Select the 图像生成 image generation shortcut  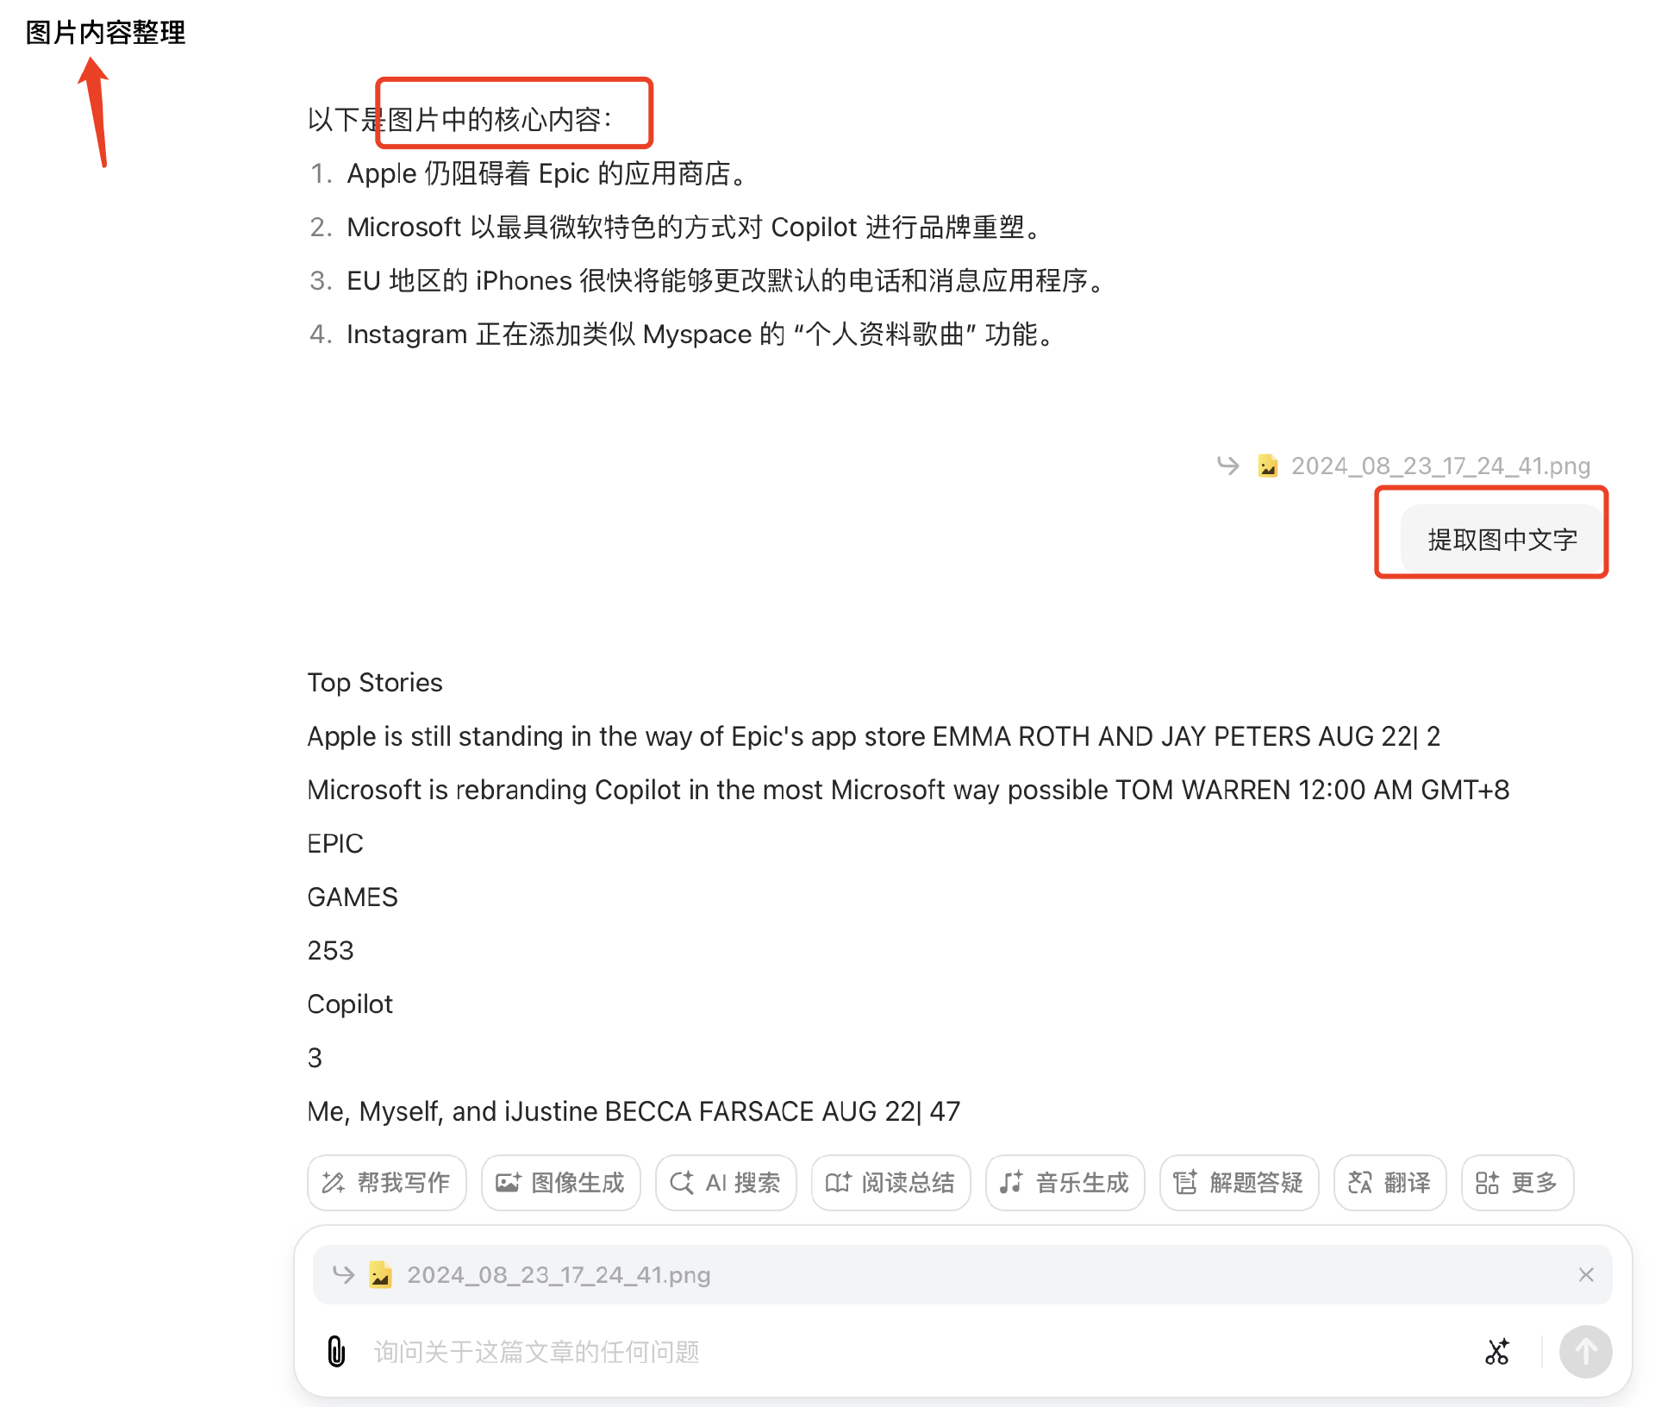560,1182
